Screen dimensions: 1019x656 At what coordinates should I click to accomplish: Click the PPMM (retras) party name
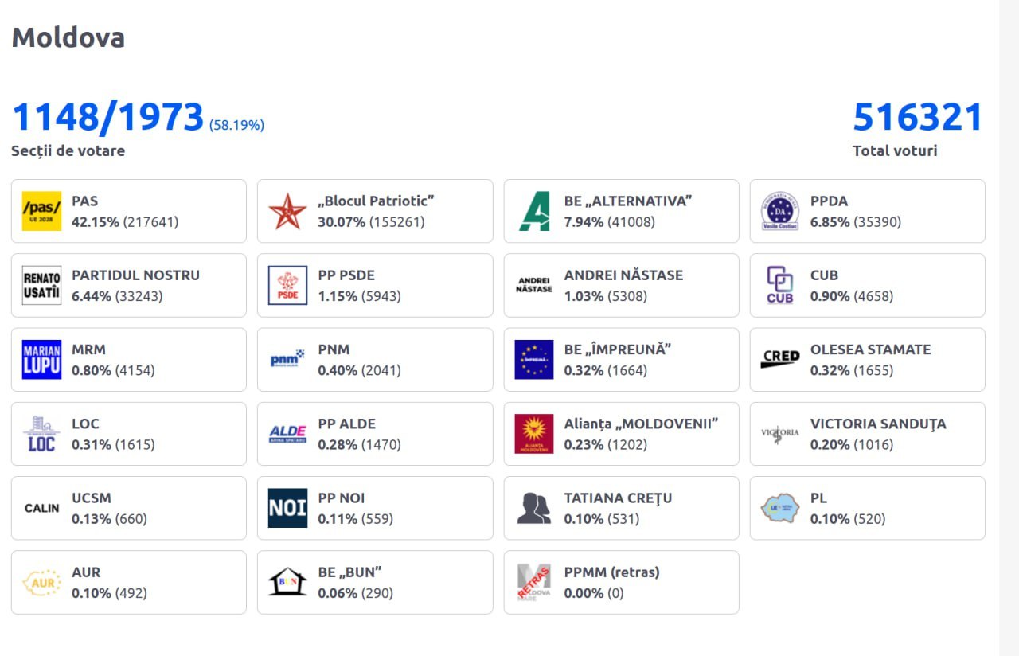(x=611, y=572)
